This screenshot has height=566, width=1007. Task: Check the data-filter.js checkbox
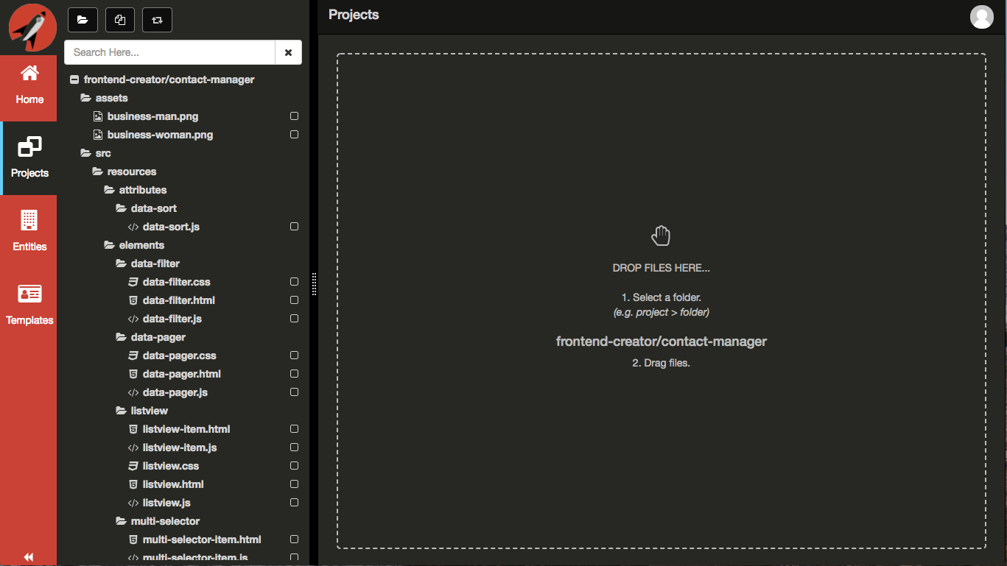pos(294,319)
